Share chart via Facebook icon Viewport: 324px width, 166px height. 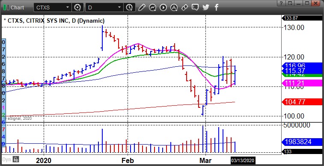[x=216, y=8]
